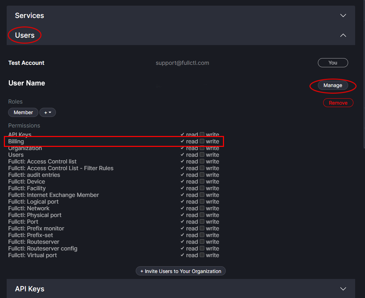365x298 pixels.
Task: Click Invite Users to Your Organization
Action: pos(181,271)
